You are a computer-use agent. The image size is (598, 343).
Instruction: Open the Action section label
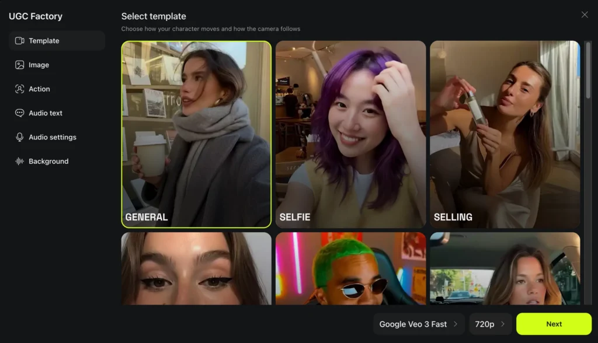point(40,89)
